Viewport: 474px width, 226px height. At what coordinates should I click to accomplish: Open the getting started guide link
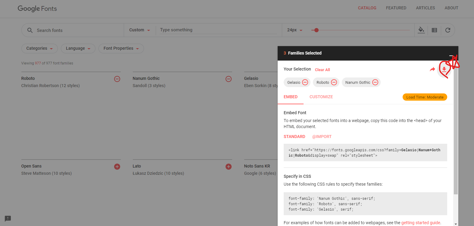(x=421, y=223)
